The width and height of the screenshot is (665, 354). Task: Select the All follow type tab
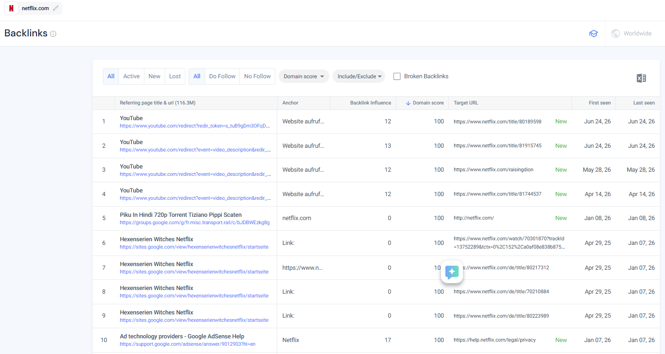click(x=197, y=76)
